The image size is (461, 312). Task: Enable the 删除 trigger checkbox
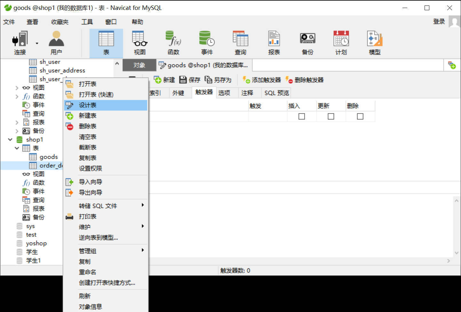pyautogui.click(x=360, y=116)
